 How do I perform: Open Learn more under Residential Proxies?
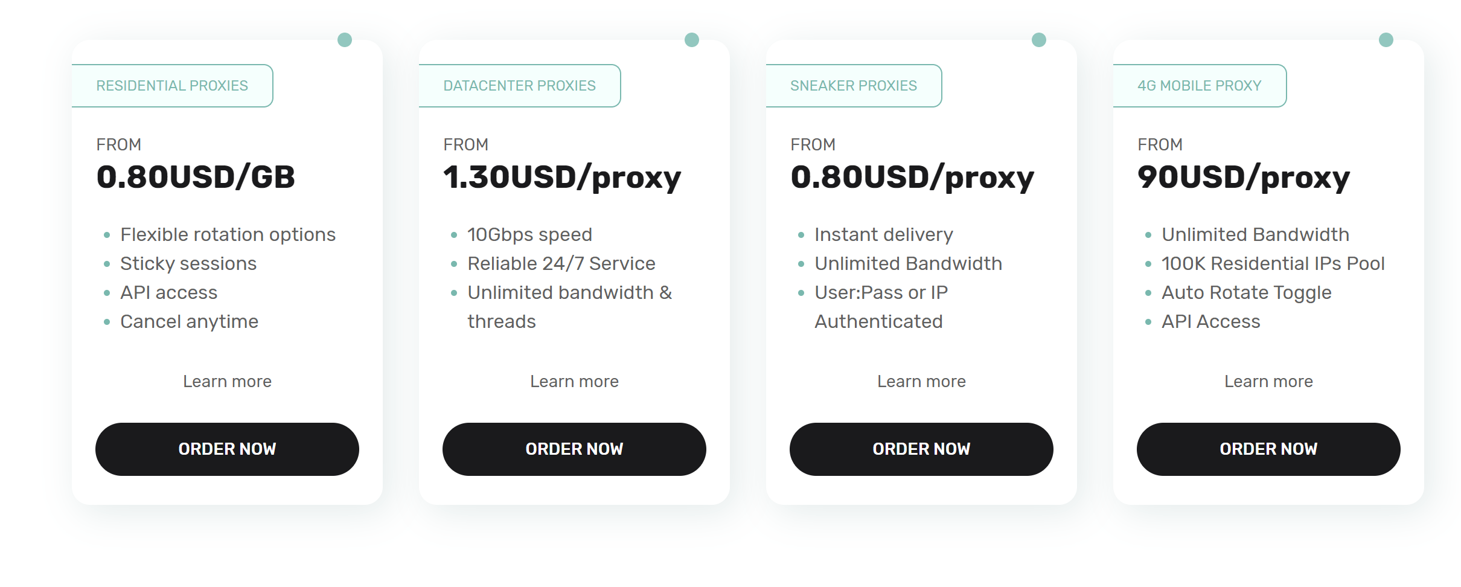click(227, 382)
